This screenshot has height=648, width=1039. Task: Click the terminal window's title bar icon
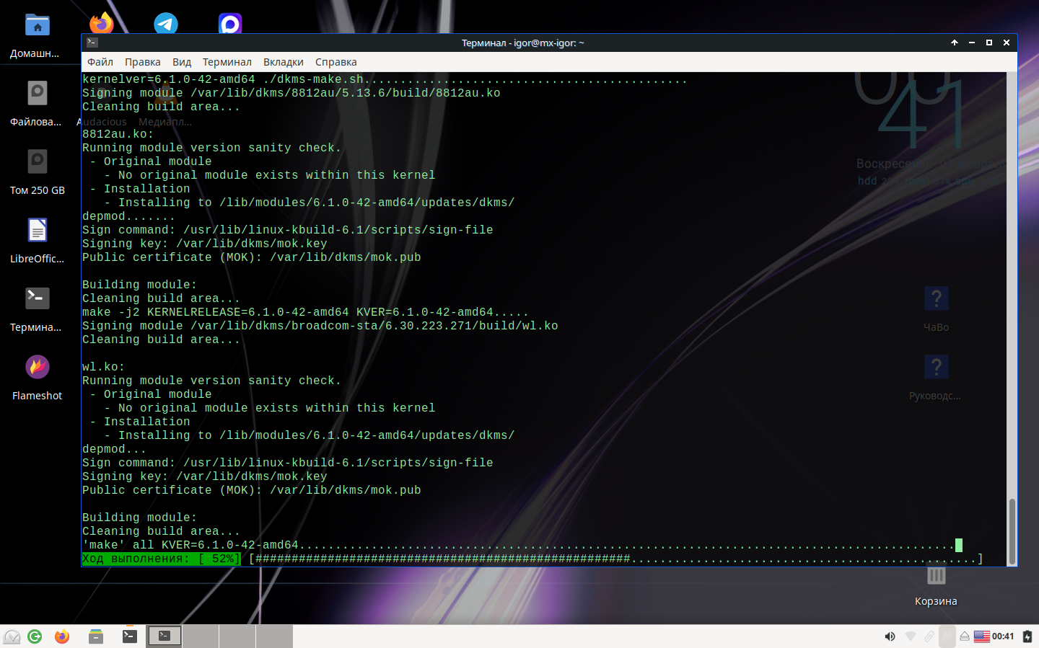(92, 43)
